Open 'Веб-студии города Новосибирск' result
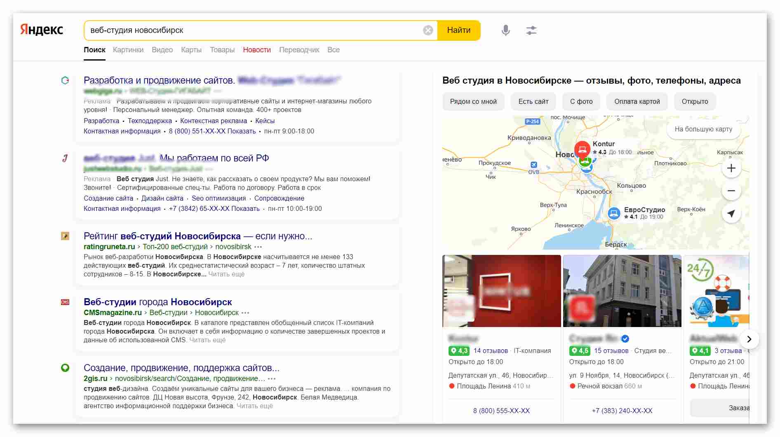780x437 pixels. point(158,302)
